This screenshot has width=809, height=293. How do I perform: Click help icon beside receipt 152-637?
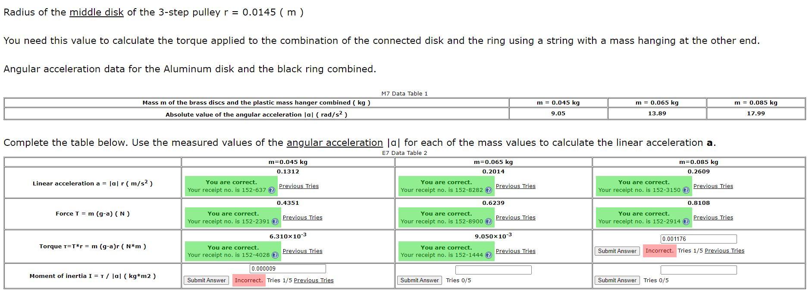[x=272, y=190]
